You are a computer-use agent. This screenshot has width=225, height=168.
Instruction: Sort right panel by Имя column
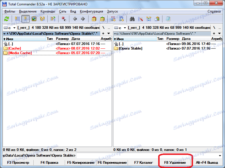point(135,39)
